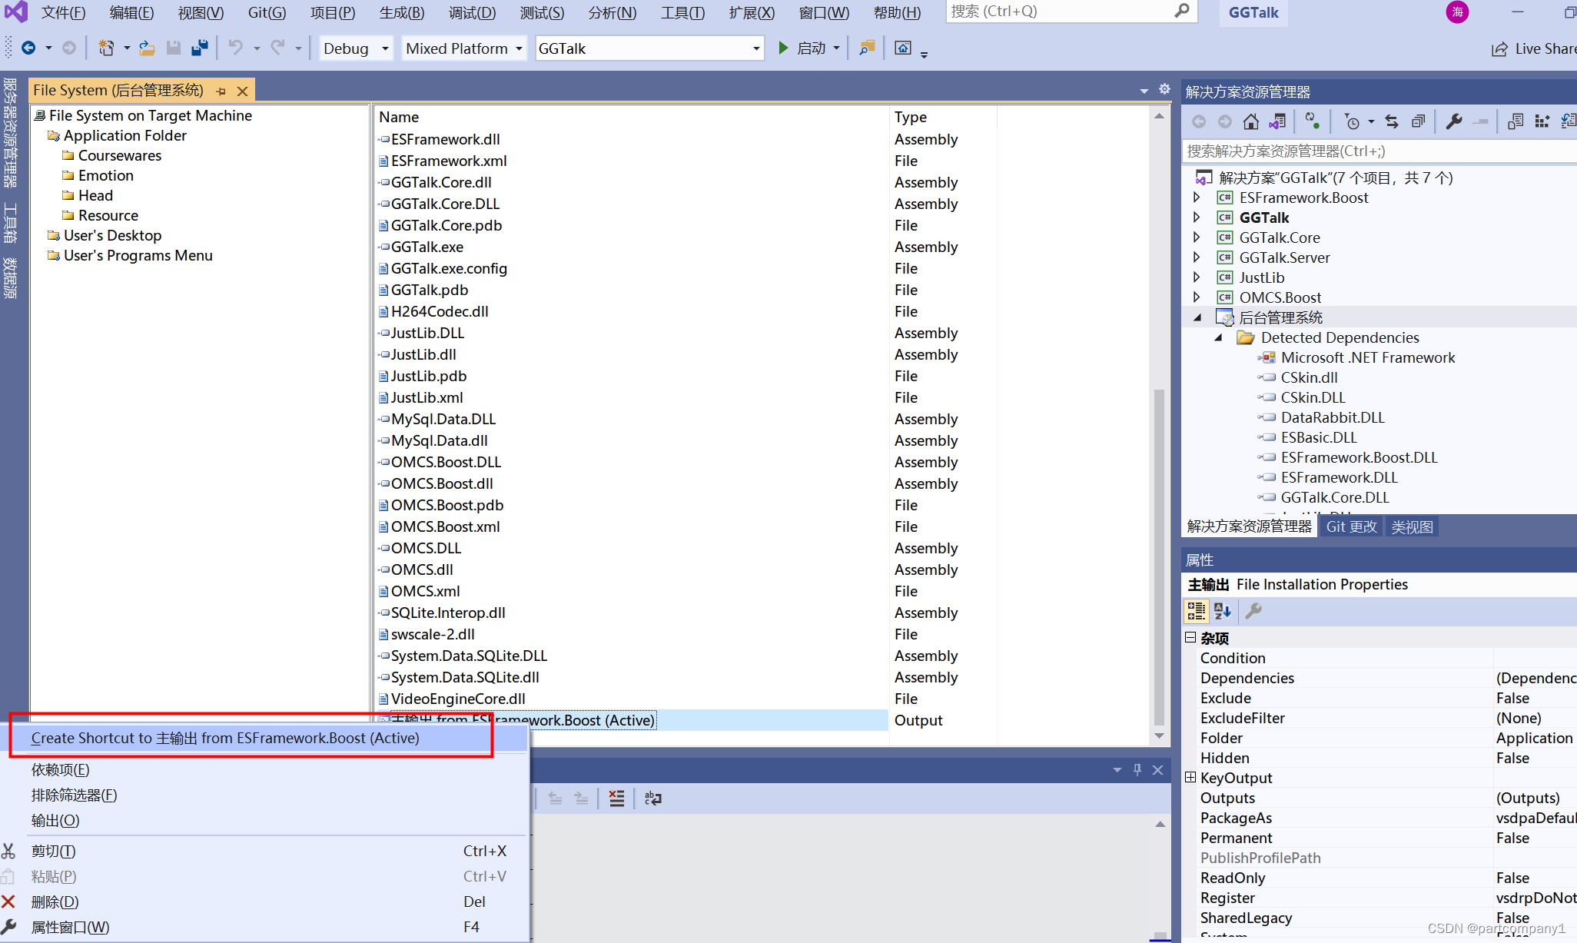This screenshot has height=943, width=1577.
Task: Open the 文件(F) menu
Action: pos(63,12)
